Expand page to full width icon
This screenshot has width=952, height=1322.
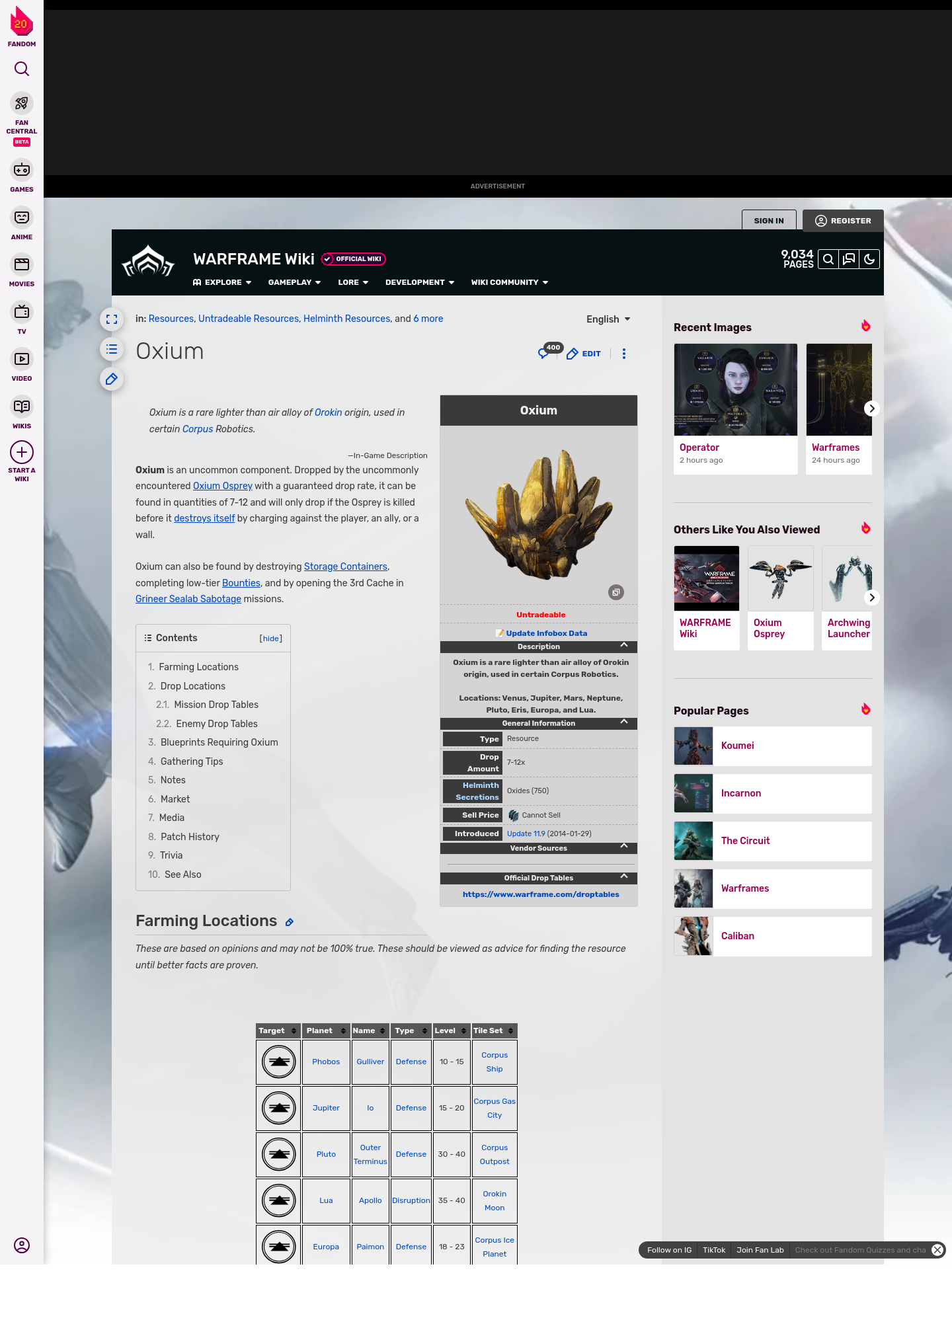click(112, 319)
